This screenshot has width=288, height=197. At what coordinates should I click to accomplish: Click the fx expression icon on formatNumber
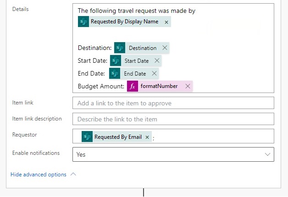click(x=133, y=86)
